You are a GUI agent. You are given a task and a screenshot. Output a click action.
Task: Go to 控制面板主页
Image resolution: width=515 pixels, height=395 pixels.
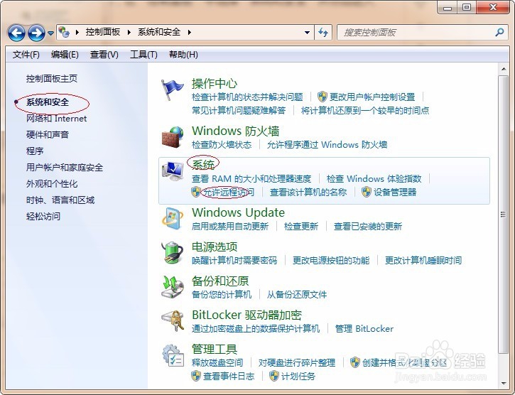[x=52, y=79]
